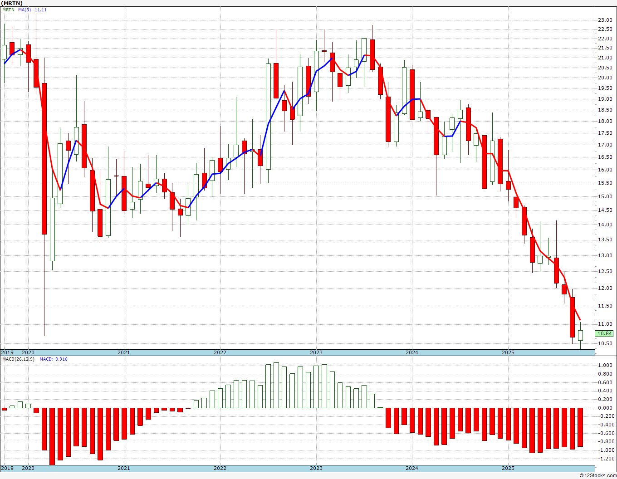Viewport: 617px width, 479px height.
Task: Click the 18.00 price axis label
Action: tap(605, 121)
